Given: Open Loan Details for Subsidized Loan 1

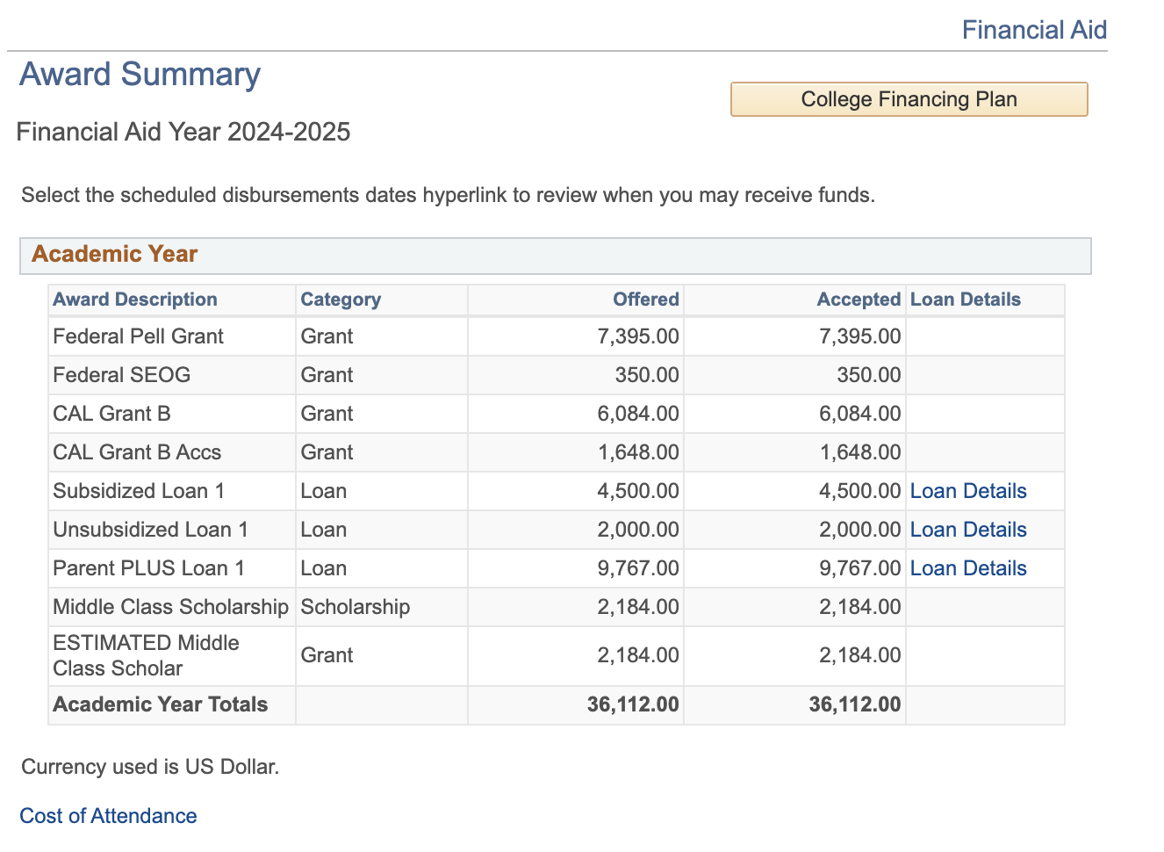Looking at the screenshot, I should 968,491.
